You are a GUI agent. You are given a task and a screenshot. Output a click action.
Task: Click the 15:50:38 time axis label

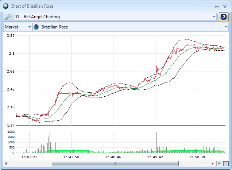(x=197, y=157)
